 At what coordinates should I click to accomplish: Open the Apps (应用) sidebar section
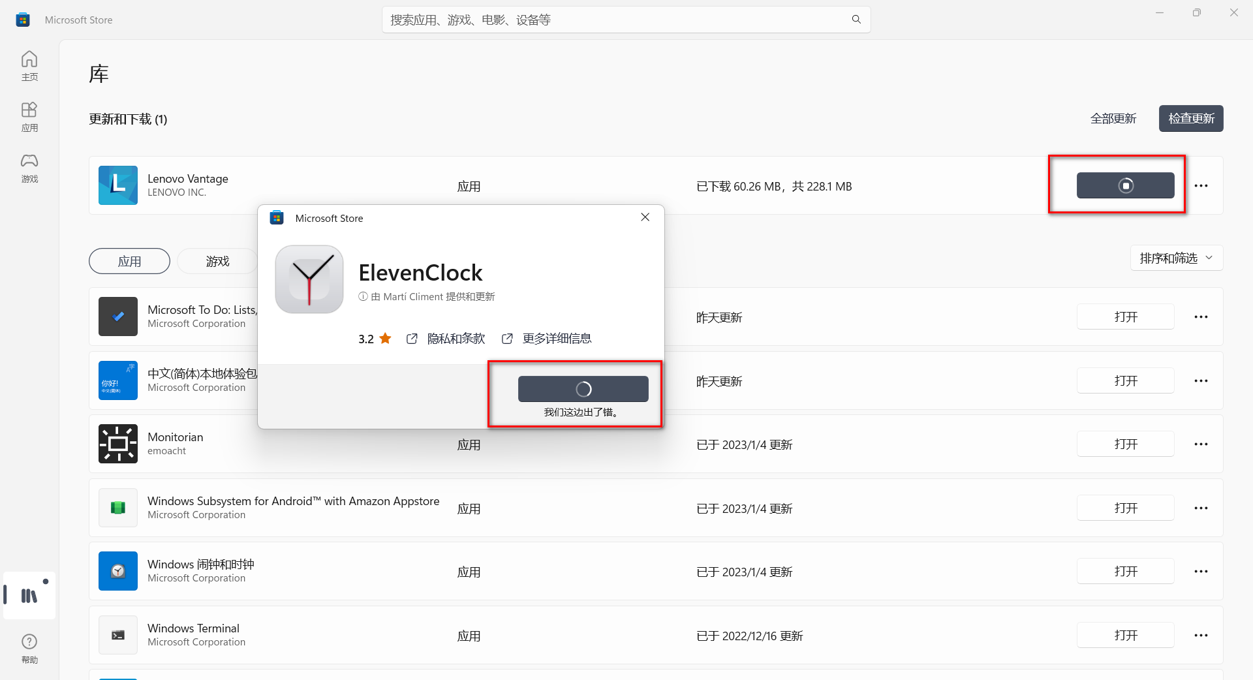pos(29,117)
